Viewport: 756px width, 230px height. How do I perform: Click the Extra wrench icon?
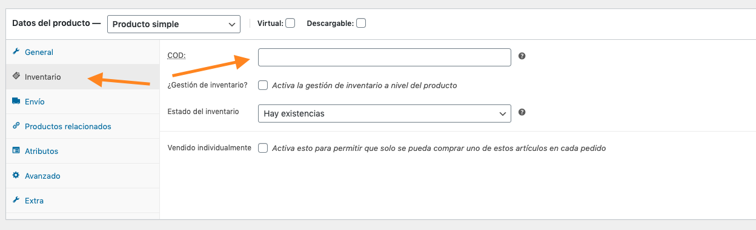click(16, 200)
